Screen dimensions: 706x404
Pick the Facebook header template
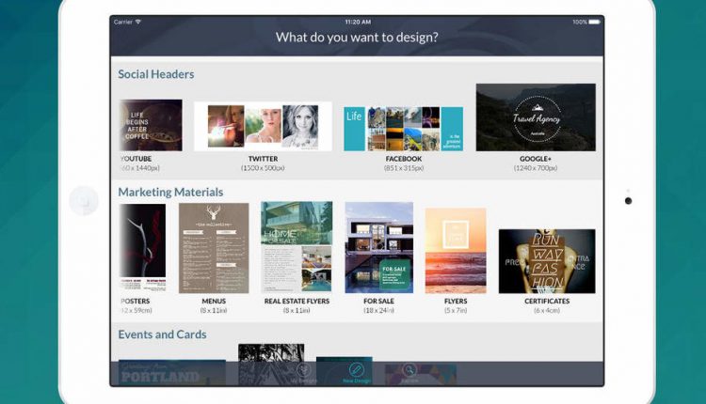point(403,128)
